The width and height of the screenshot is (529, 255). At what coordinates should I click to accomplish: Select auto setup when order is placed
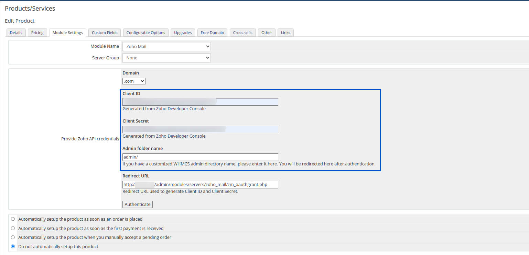point(13,219)
